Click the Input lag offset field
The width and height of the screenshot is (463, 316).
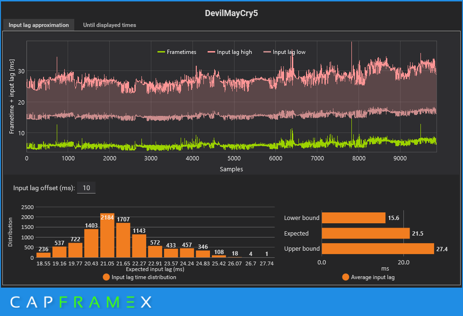pyautogui.click(x=86, y=188)
